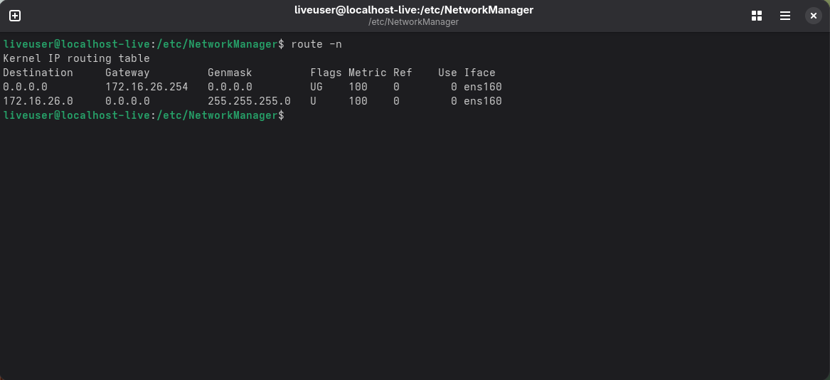This screenshot has width=830, height=380.
Task: Open a new terminal tab
Action: click(15, 16)
